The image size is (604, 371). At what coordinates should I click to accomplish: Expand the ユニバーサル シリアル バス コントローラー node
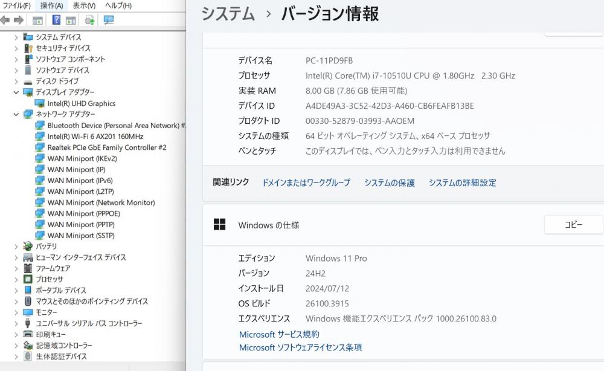pyautogui.click(x=16, y=324)
